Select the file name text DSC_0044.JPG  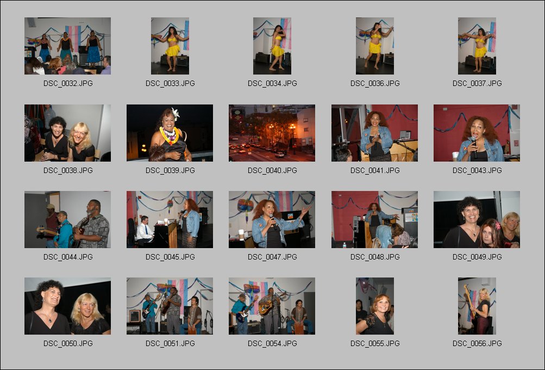pos(68,256)
